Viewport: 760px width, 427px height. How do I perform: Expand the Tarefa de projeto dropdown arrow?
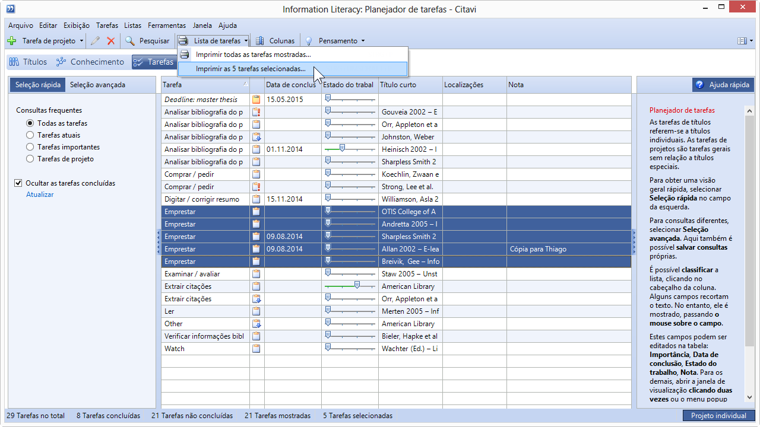pyautogui.click(x=82, y=41)
